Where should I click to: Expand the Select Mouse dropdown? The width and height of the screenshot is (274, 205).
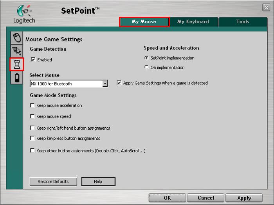pyautogui.click(x=105, y=84)
